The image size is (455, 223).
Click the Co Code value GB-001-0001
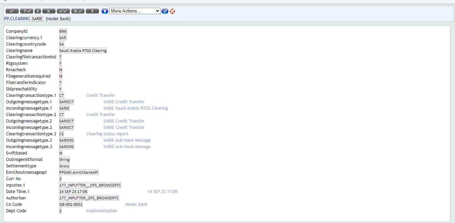(x=71, y=204)
